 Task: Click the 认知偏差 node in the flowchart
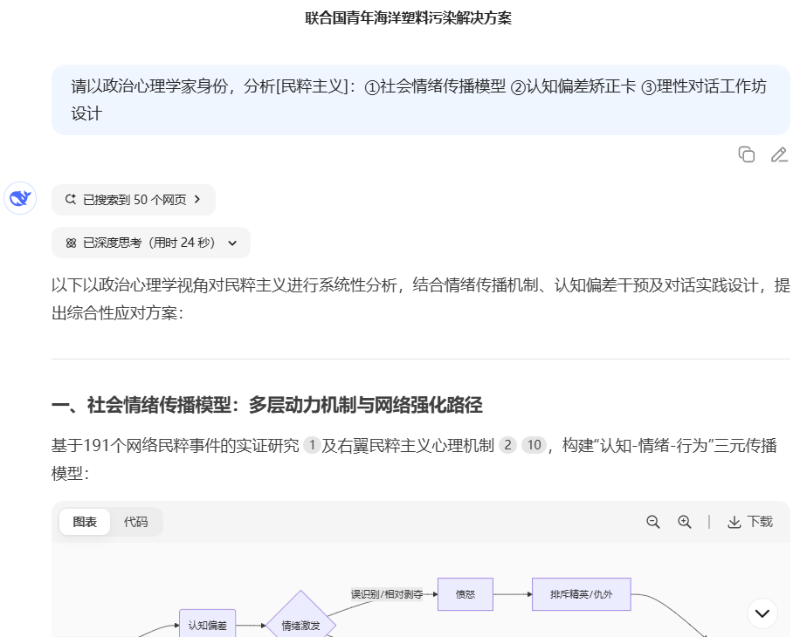[207, 625]
